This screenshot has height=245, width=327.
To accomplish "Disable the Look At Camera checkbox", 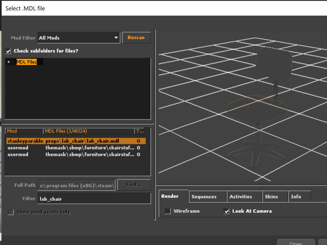I will 226,211.
